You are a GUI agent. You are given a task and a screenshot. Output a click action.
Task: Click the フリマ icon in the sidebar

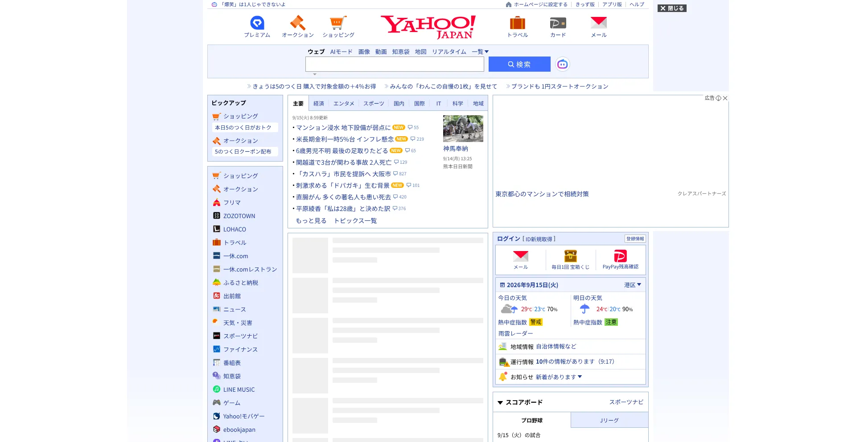[x=217, y=203]
